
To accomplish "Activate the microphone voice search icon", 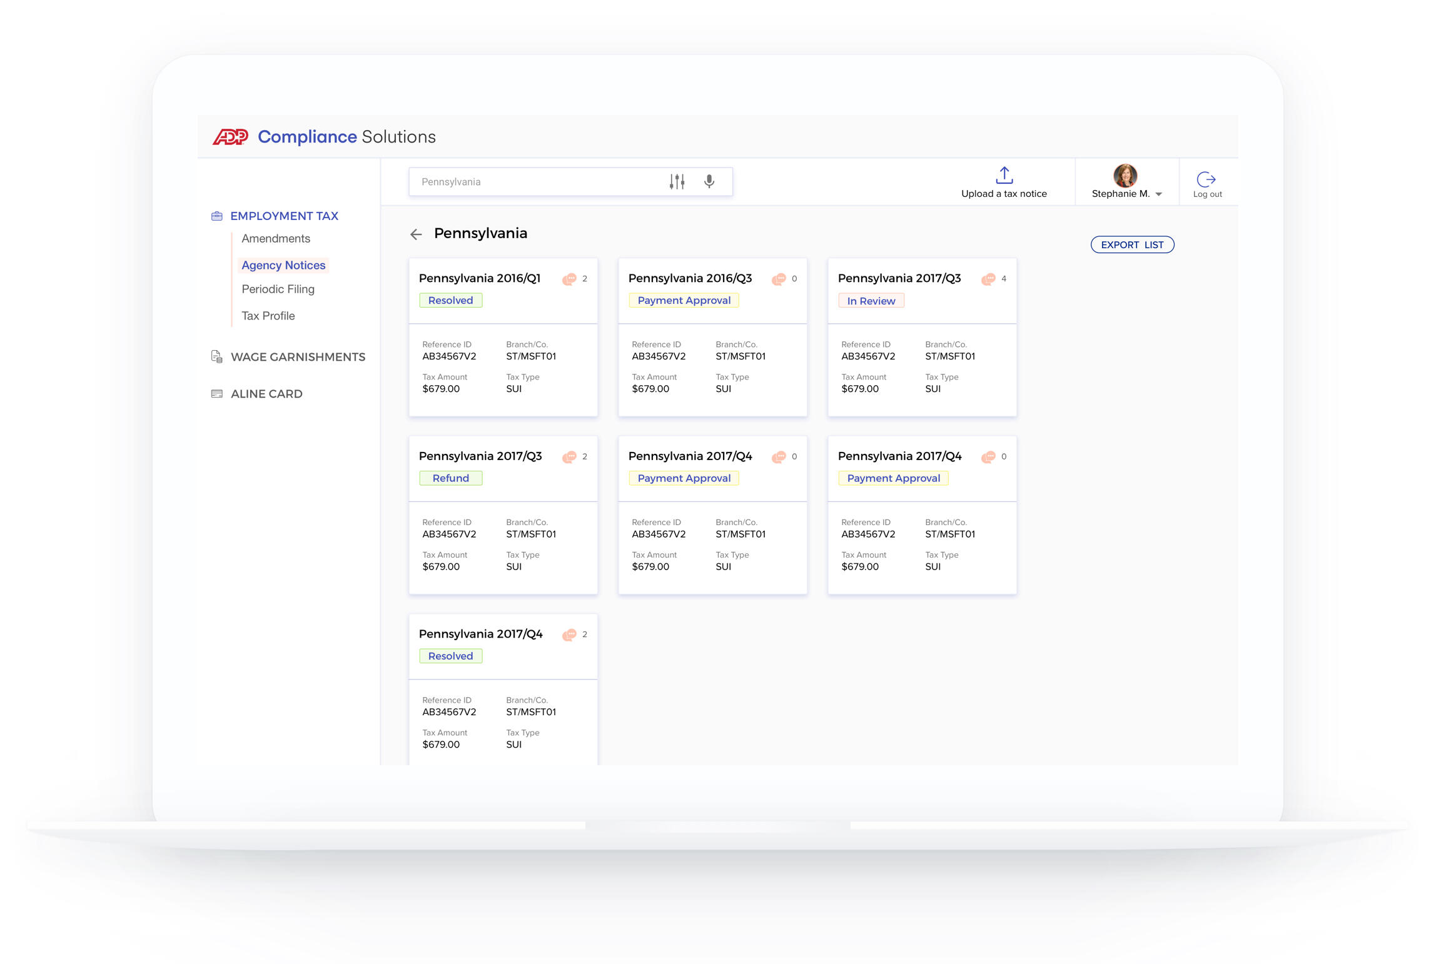I will pos(709,182).
